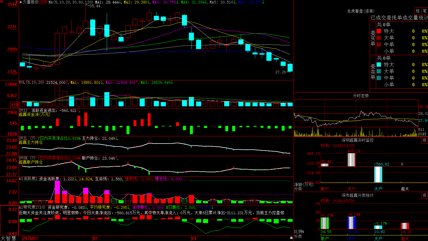Select the SVSH (7) indicator label

[x=27, y=158]
